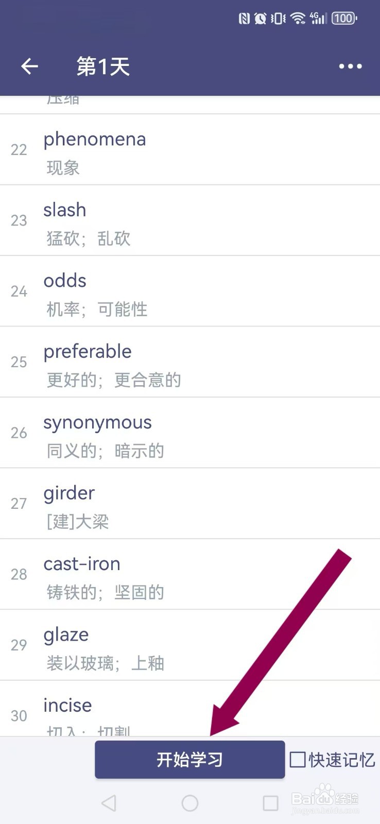Viewport: 380px width, 824px height.
Task: Tap the Wi-Fi icon in status bar
Action: (x=298, y=19)
